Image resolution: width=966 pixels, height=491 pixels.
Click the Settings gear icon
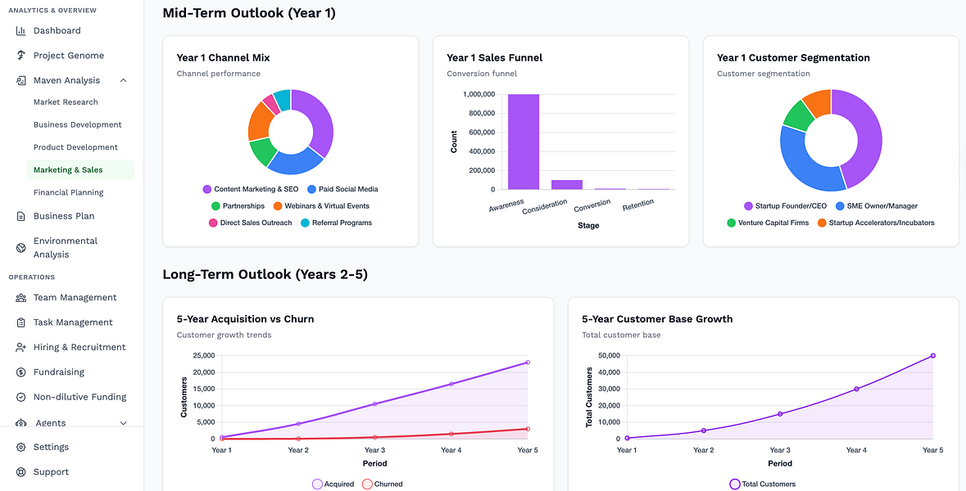pos(21,448)
